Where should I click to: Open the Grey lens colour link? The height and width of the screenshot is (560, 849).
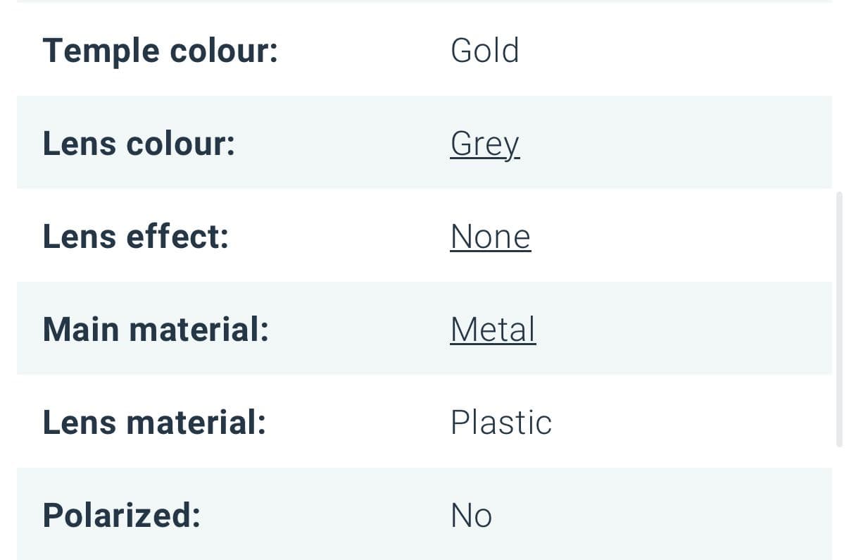click(x=484, y=144)
